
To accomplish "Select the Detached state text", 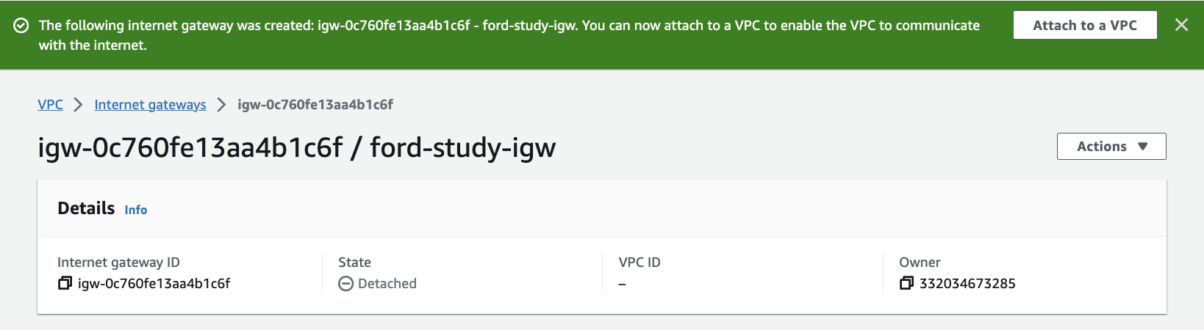I will [387, 284].
